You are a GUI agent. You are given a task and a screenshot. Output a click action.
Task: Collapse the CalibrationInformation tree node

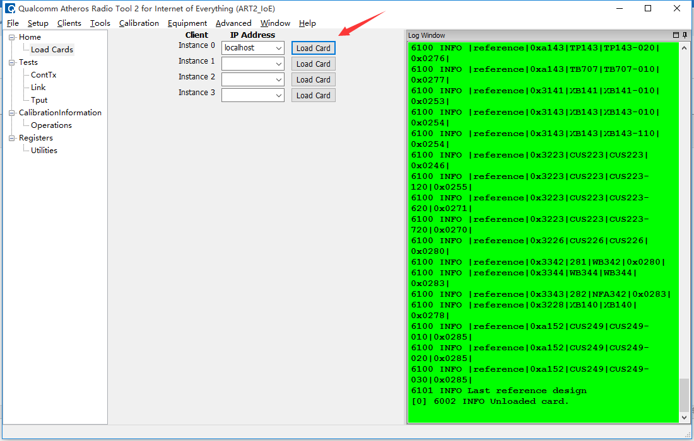click(11, 113)
